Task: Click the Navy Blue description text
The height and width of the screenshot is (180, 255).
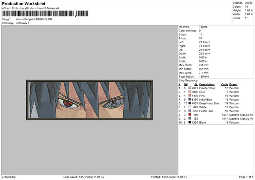Action: coord(206,99)
